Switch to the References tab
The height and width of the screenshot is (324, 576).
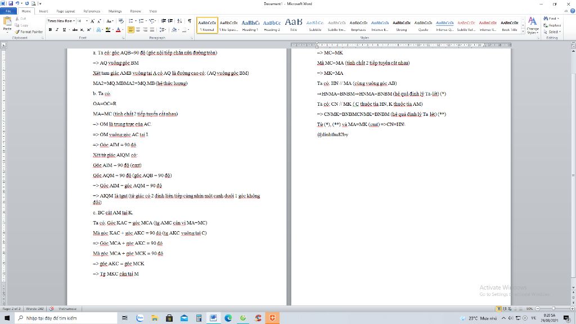(x=92, y=11)
